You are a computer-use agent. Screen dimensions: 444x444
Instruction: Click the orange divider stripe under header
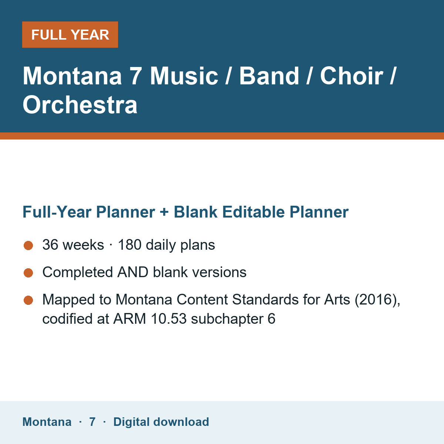tap(222, 136)
